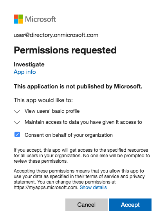Click the Consent on behalf label text
Image resolution: width=166 pixels, height=215 pixels.
click(x=69, y=135)
